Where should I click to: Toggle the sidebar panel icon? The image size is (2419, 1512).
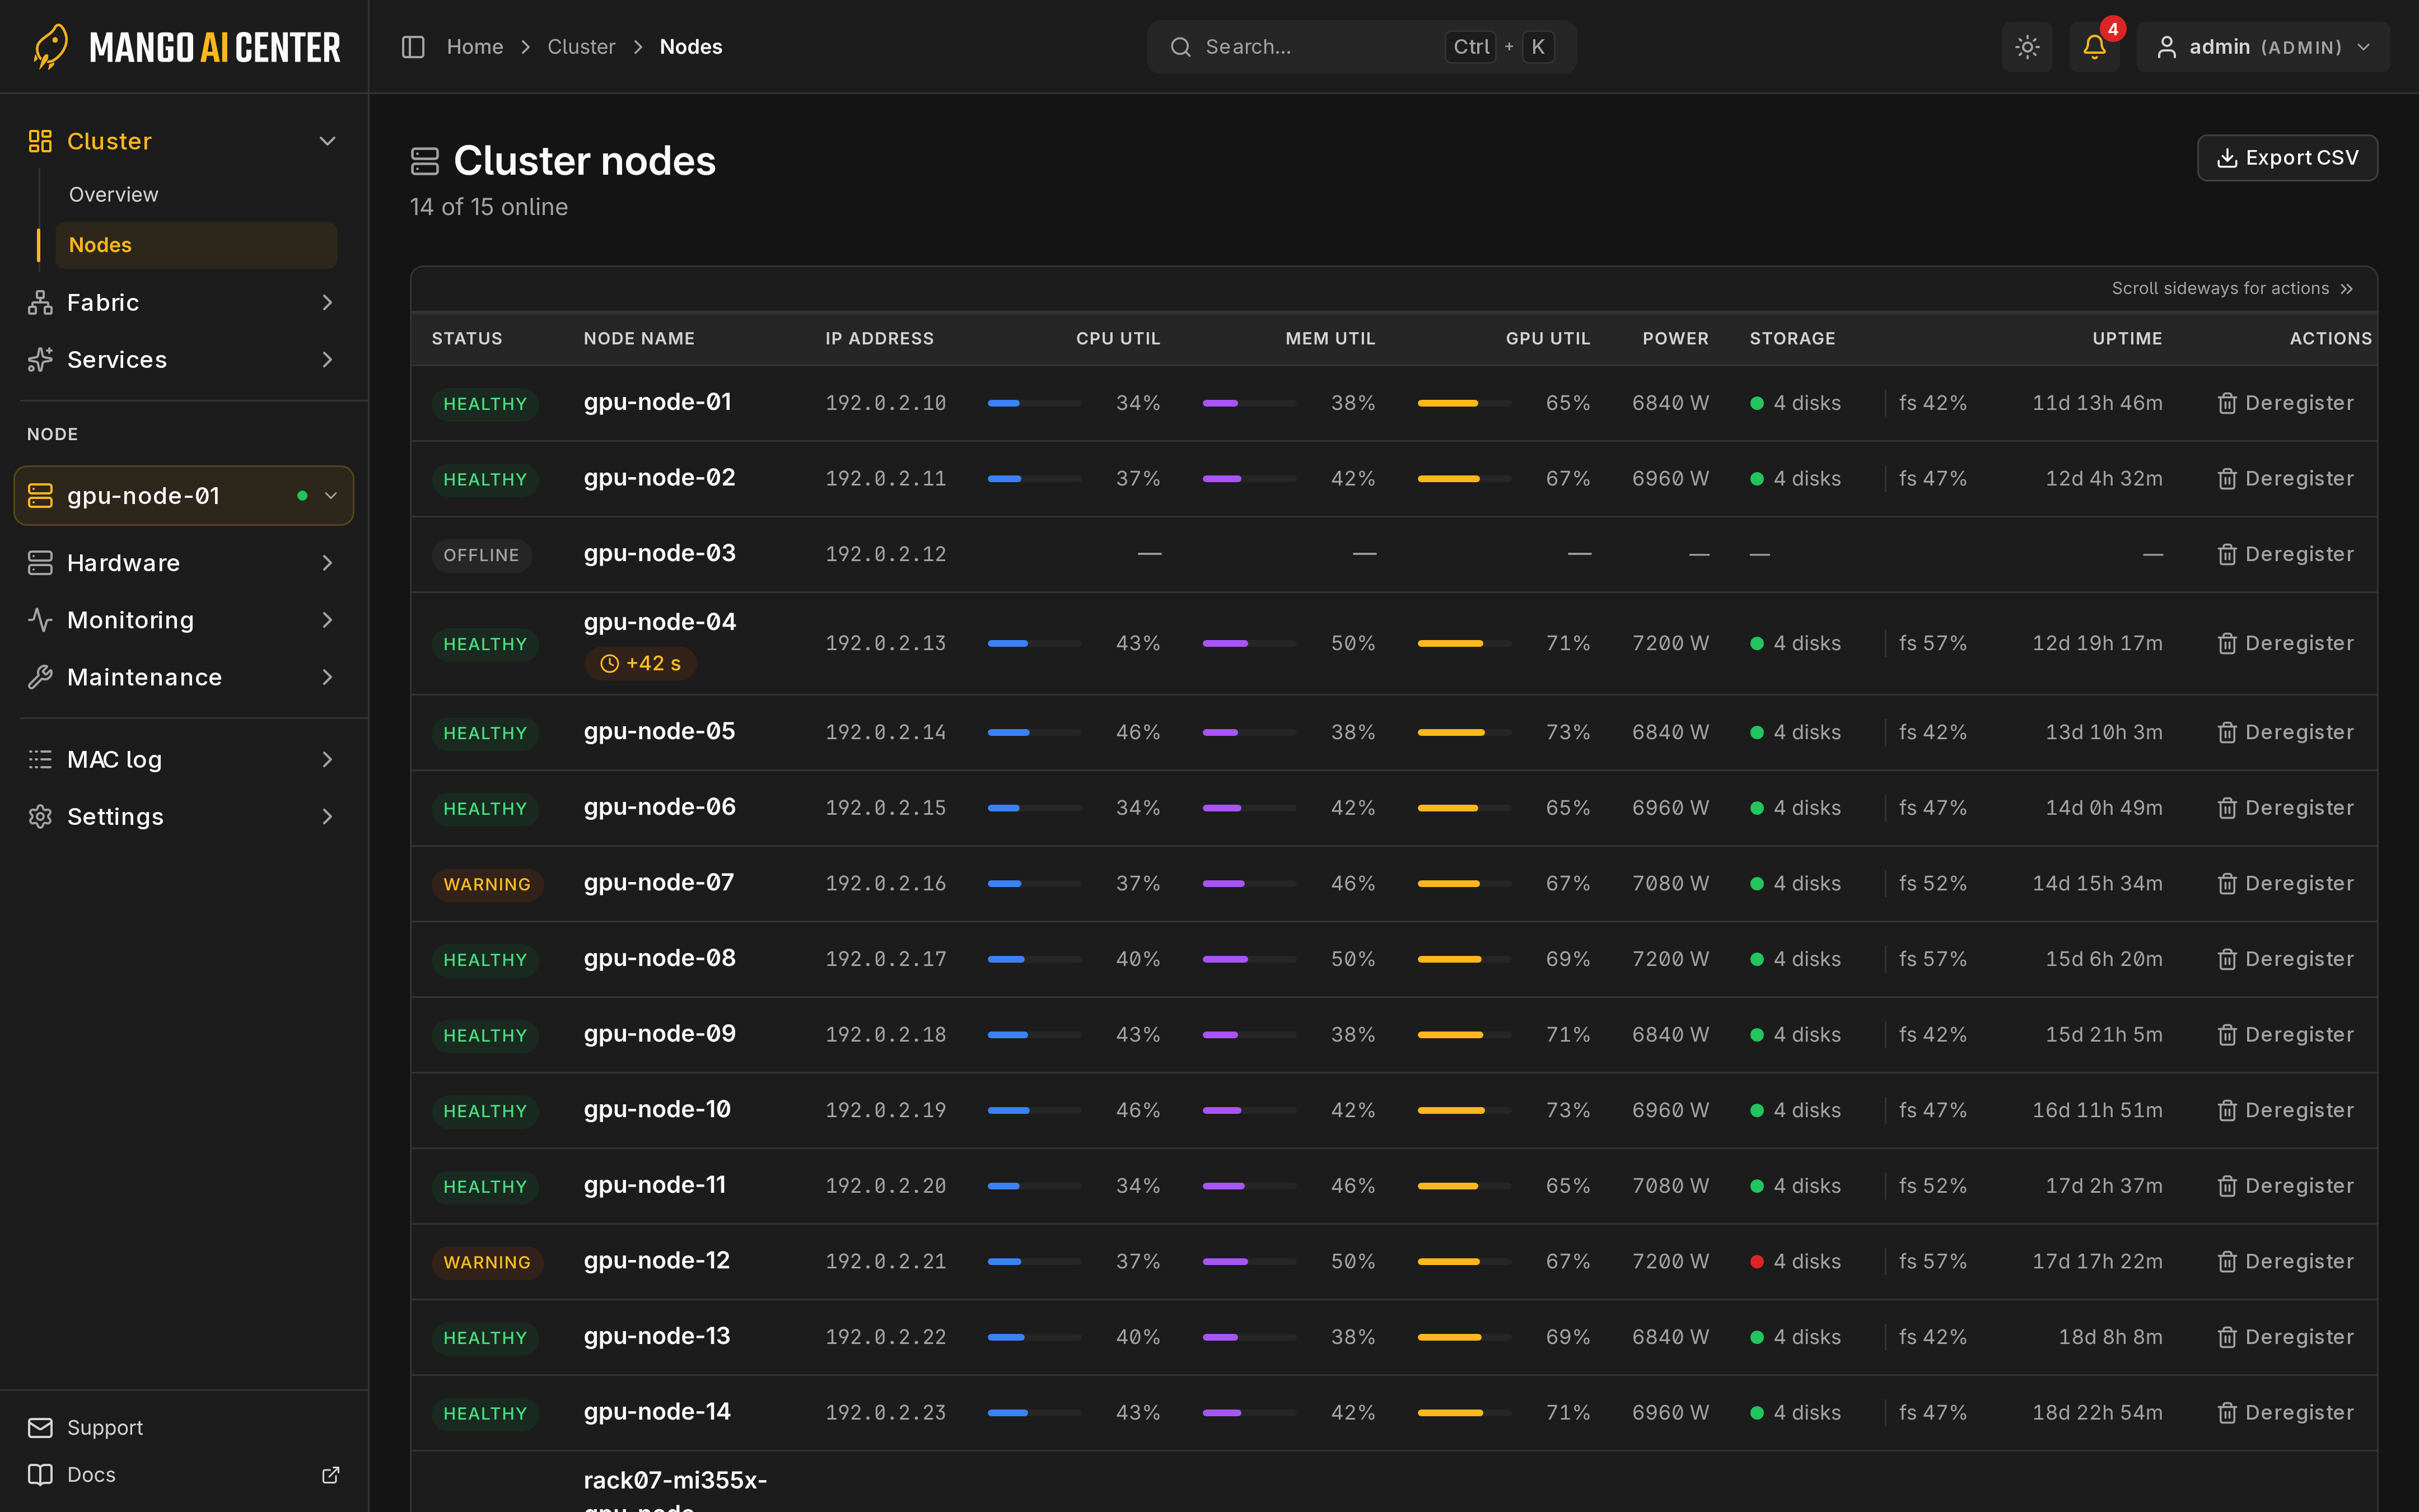(413, 47)
